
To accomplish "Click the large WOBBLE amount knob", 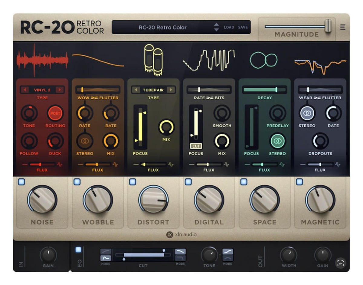I will click(98, 200).
